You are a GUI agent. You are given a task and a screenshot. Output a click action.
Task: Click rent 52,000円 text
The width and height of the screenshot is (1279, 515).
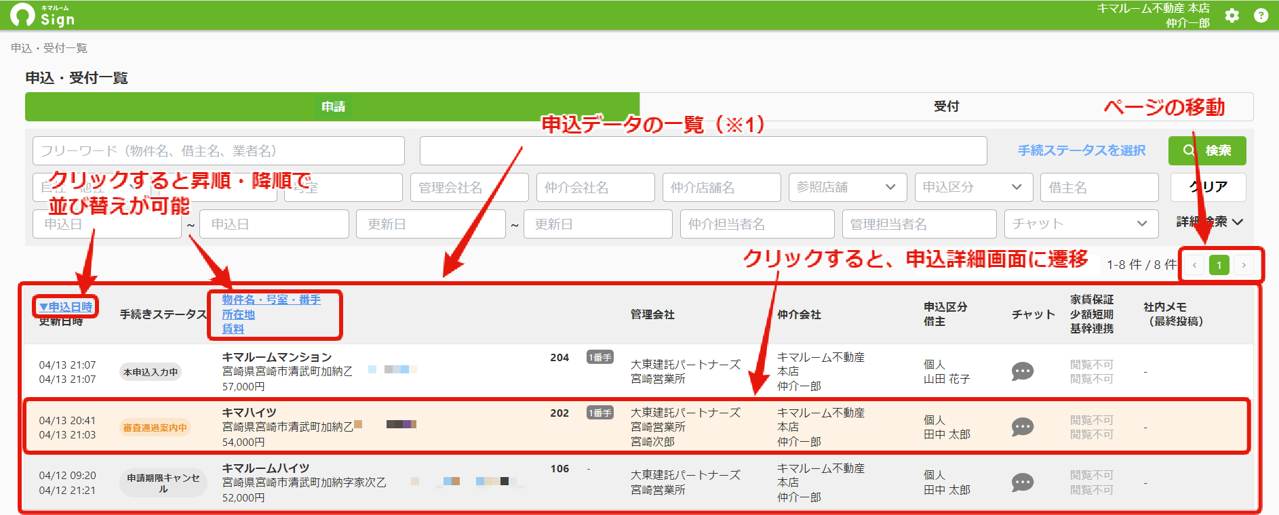click(x=243, y=497)
